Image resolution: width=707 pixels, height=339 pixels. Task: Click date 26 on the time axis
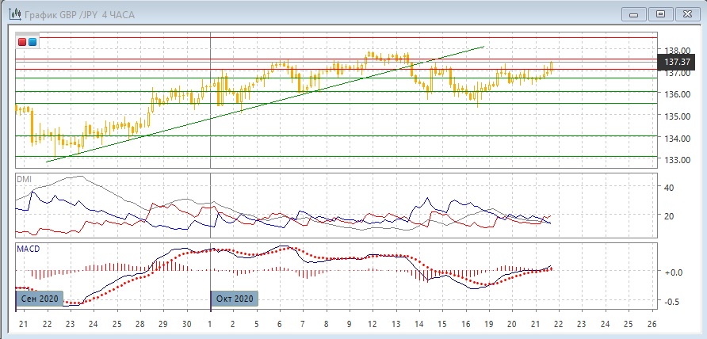point(652,325)
